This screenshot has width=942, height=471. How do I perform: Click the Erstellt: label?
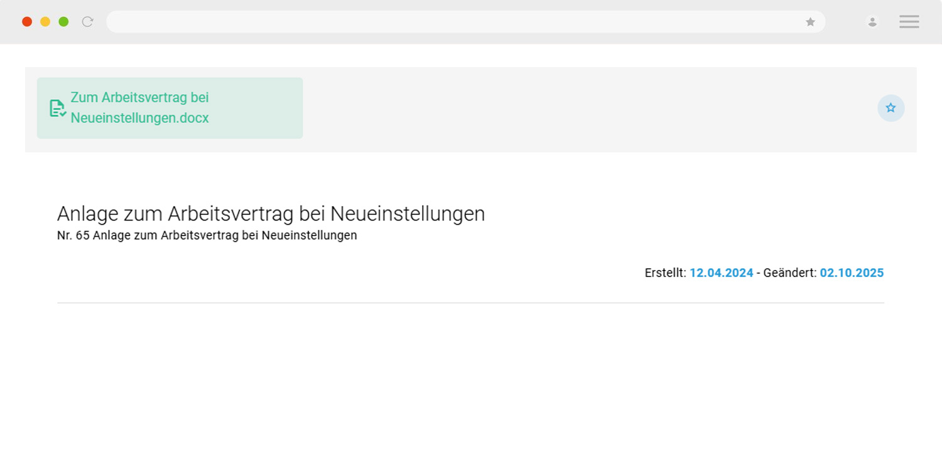coord(666,273)
